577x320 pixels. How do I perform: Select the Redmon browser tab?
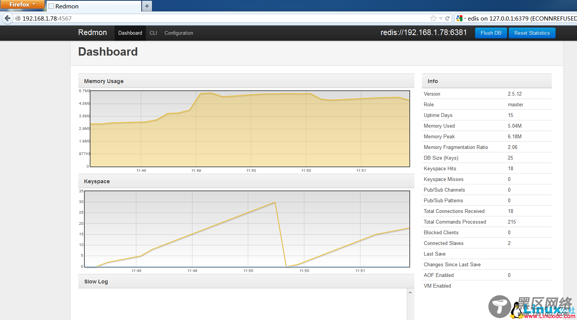click(94, 6)
